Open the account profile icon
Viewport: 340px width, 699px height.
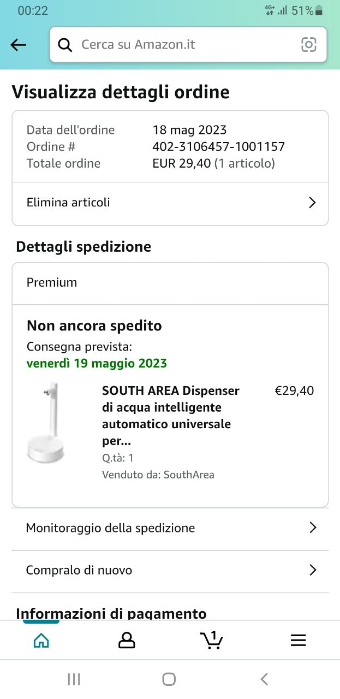coord(127,640)
